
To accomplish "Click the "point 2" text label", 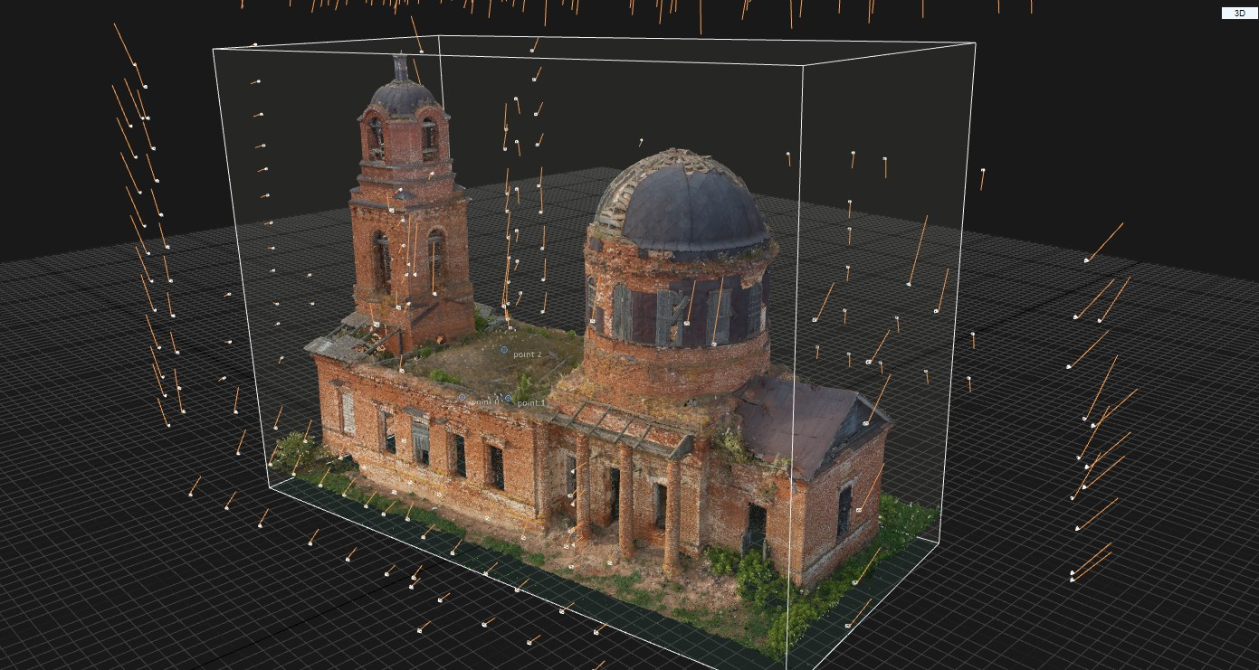I will [x=528, y=354].
